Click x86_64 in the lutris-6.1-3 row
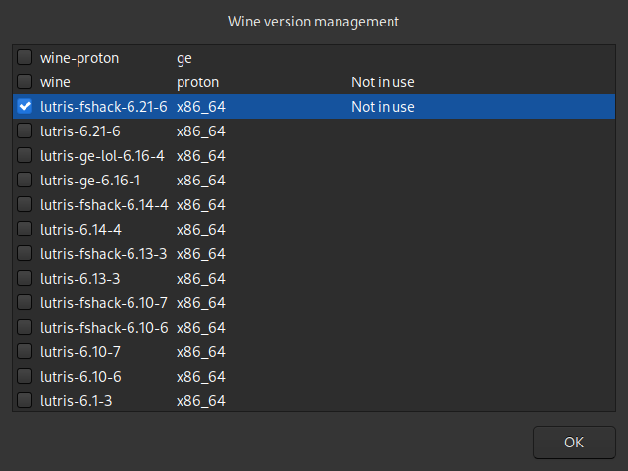628x471 pixels. point(201,401)
